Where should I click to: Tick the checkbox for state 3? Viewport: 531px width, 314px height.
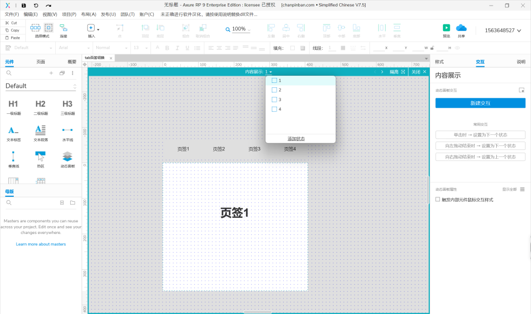point(274,100)
